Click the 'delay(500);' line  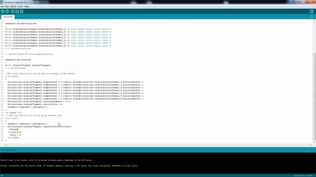[14, 138]
